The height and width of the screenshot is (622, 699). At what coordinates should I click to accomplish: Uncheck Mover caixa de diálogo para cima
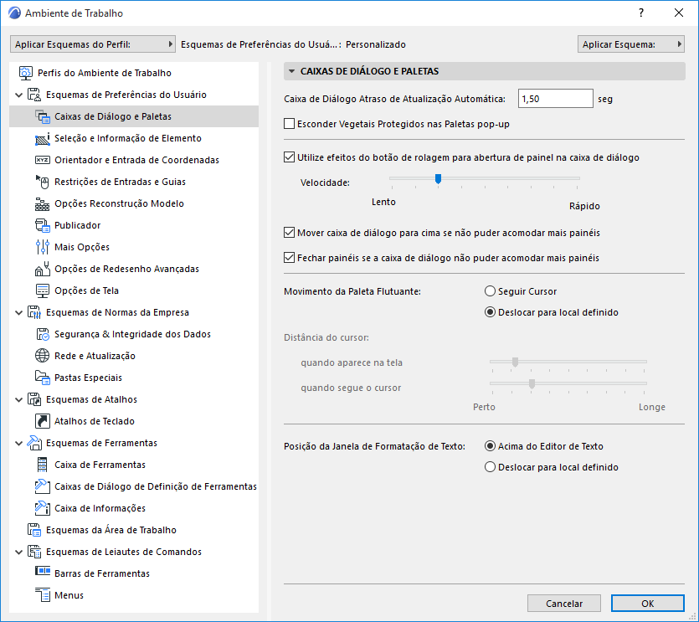290,233
